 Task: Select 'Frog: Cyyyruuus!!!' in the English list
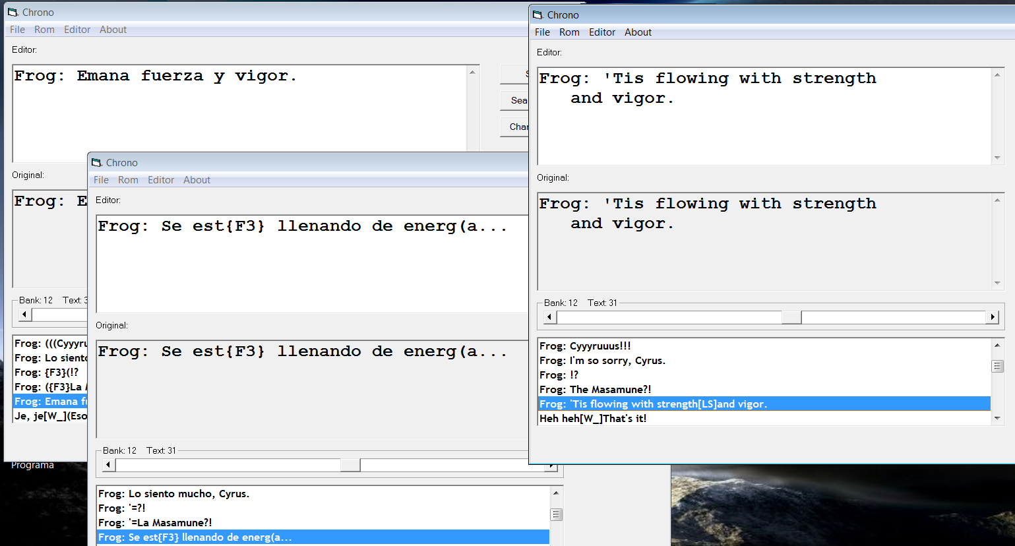[584, 346]
